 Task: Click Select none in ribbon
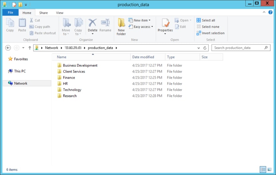208,27
